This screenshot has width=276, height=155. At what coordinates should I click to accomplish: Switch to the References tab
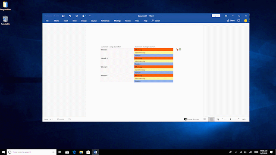coord(105,21)
